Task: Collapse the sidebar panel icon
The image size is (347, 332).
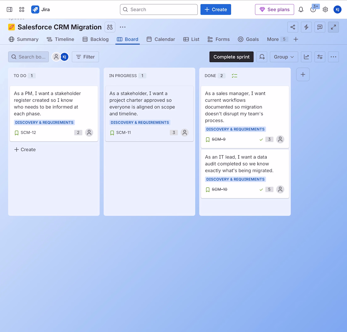Action: pos(9,9)
